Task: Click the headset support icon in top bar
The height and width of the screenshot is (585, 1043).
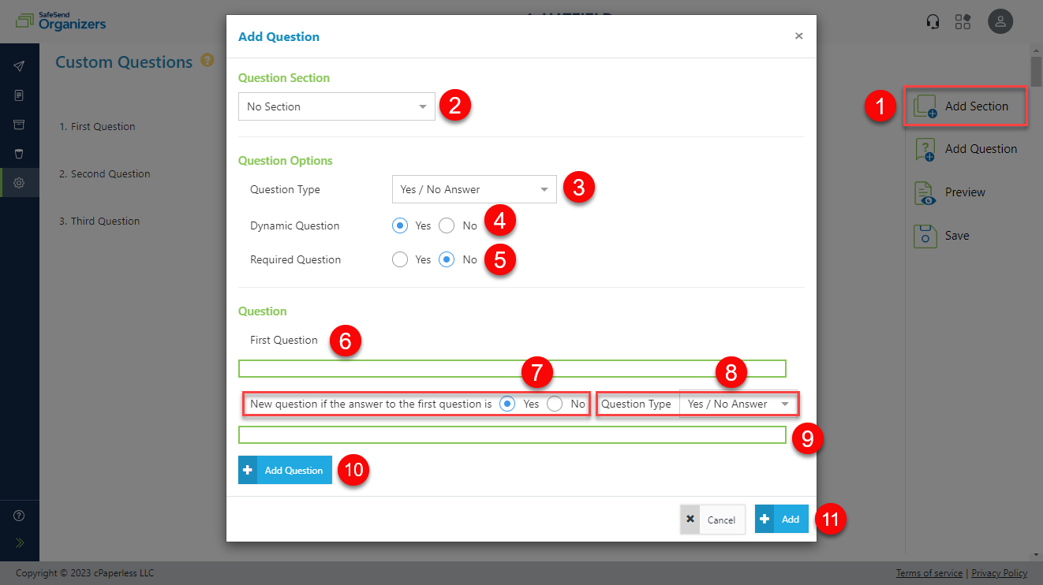Action: click(933, 21)
